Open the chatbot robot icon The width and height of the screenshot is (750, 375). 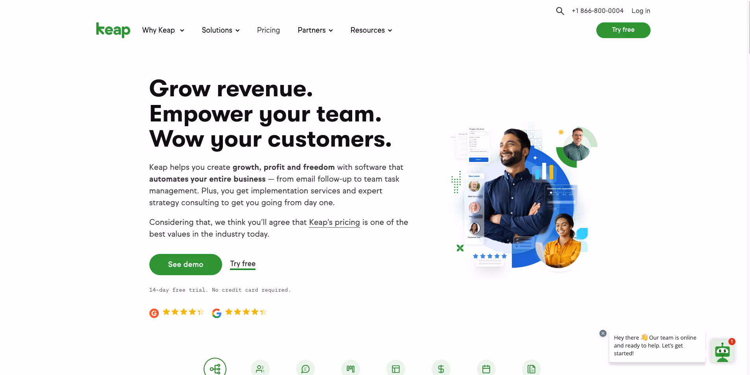[722, 351]
